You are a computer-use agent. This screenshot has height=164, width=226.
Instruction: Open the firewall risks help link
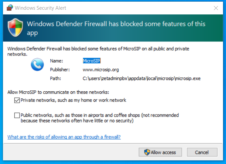pos(64,137)
